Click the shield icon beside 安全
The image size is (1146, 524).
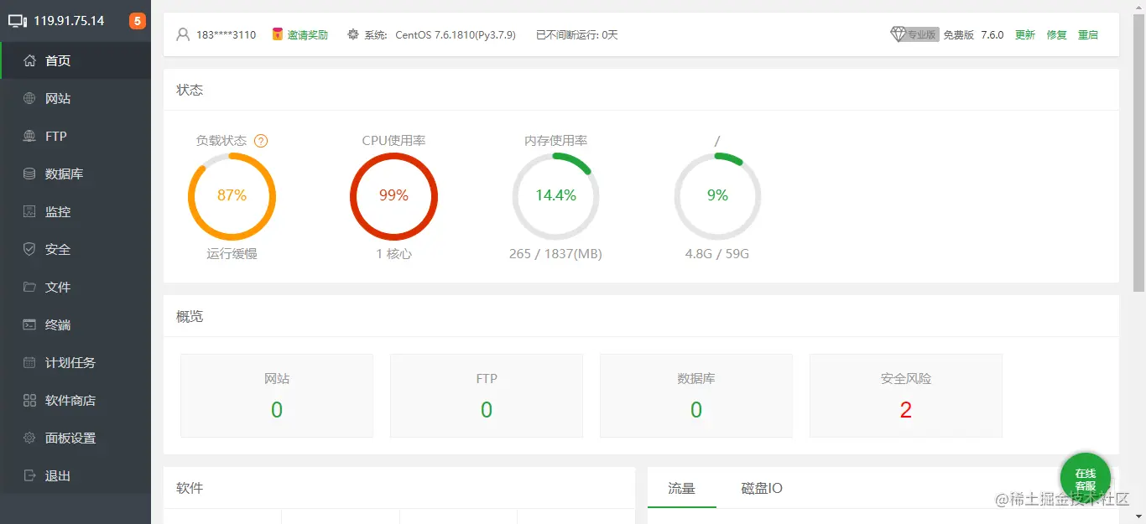(x=29, y=249)
